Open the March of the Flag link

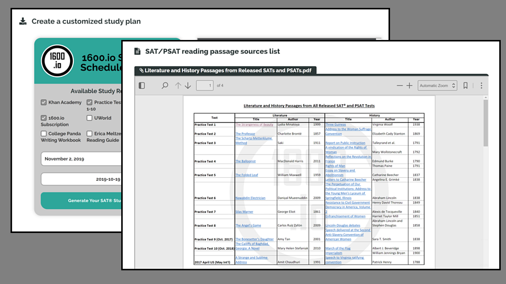click(338, 248)
